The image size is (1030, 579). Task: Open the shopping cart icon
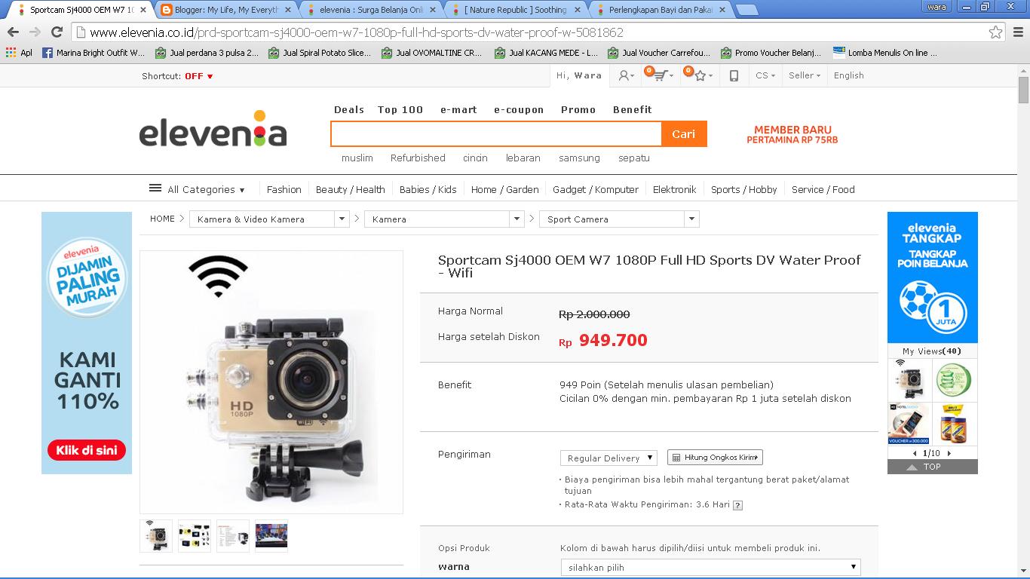click(660, 75)
